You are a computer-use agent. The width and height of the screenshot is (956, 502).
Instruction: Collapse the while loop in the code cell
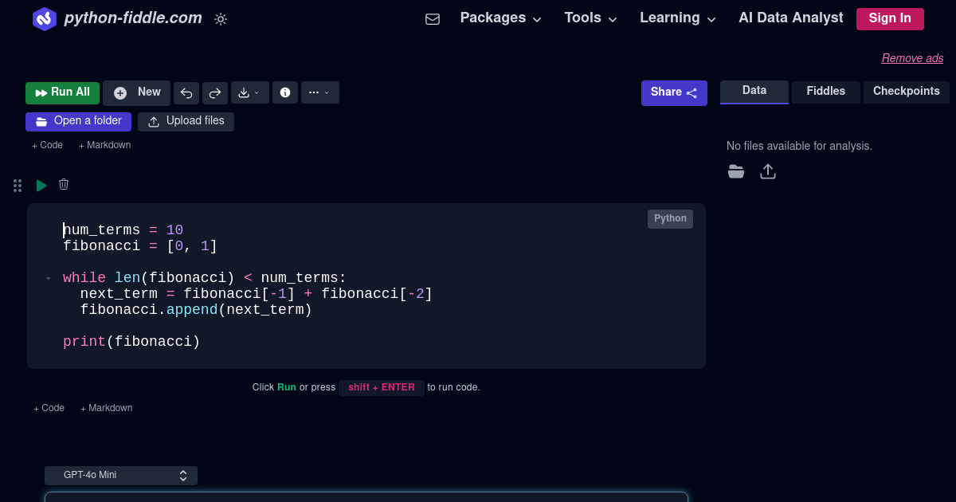[48, 277]
